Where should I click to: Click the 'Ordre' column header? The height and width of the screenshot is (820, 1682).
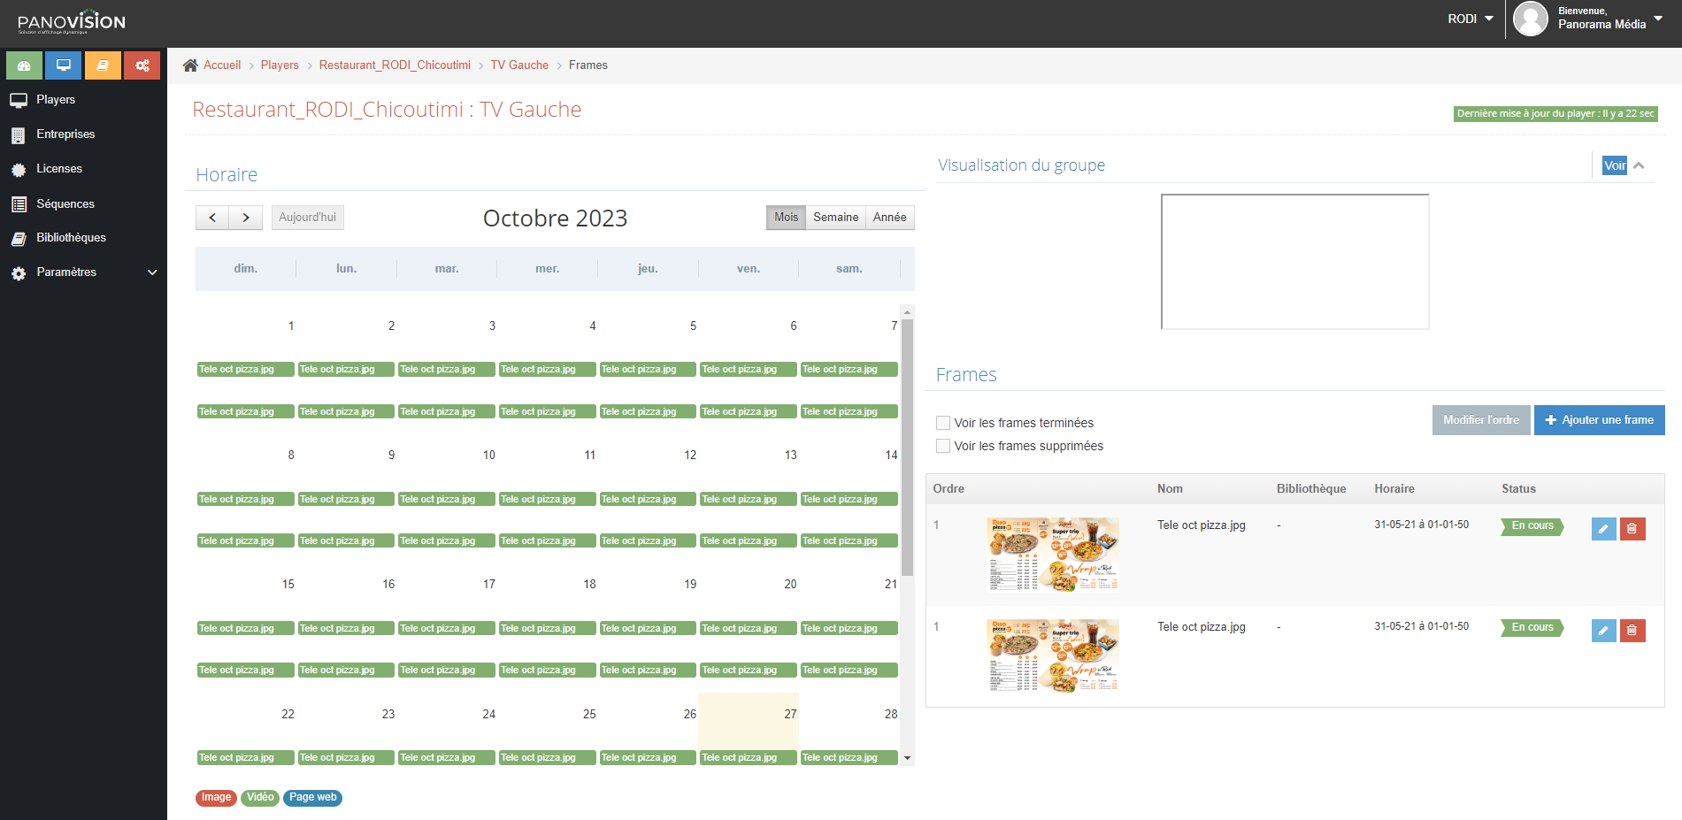(x=949, y=489)
